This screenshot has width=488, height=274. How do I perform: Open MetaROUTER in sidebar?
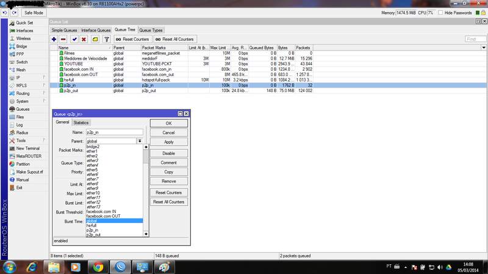29,156
